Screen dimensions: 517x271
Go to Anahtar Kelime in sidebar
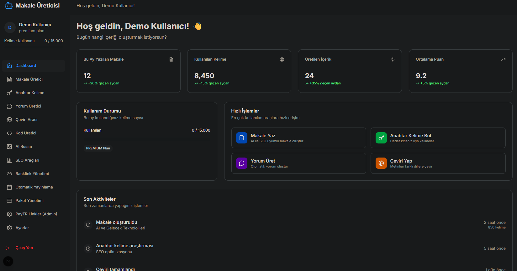click(x=34, y=93)
